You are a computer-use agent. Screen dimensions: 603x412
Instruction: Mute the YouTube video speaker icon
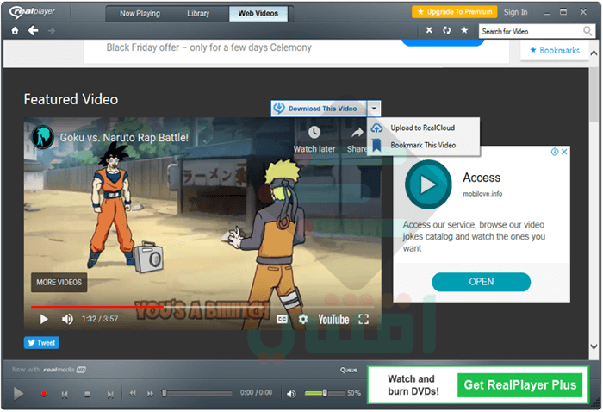(x=67, y=319)
